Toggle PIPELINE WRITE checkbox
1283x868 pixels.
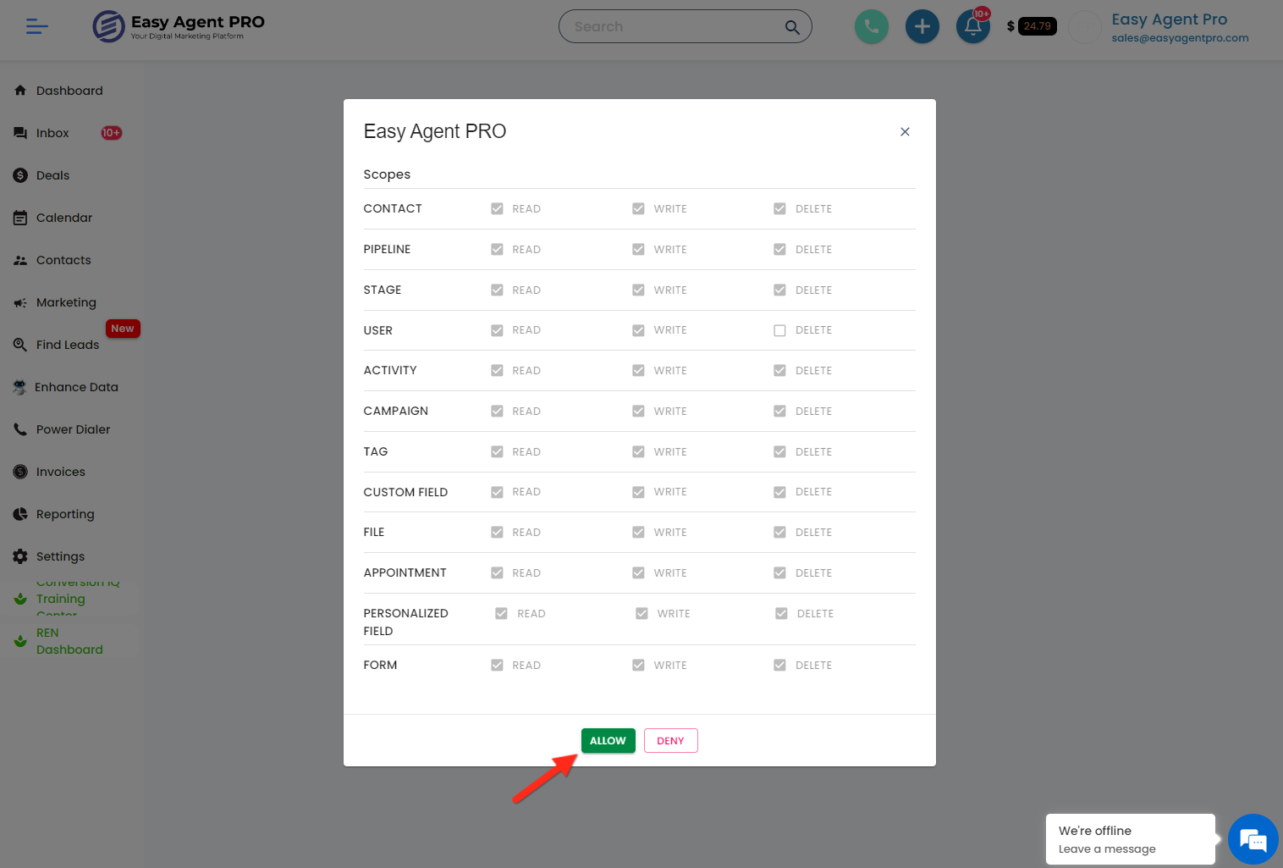click(638, 249)
